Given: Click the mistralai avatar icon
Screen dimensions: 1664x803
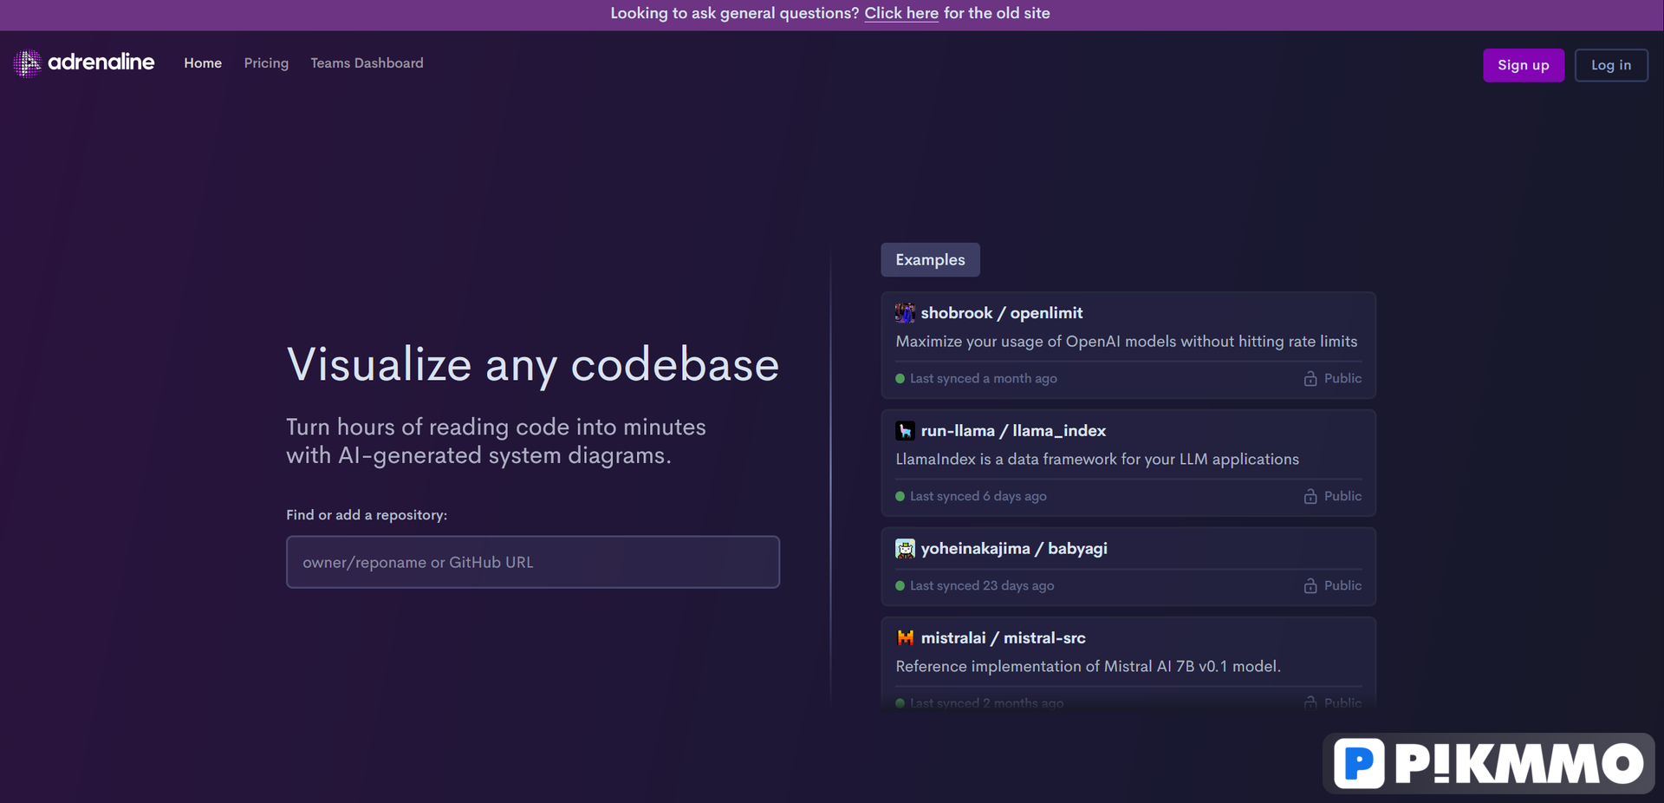Looking at the screenshot, I should (x=905, y=638).
